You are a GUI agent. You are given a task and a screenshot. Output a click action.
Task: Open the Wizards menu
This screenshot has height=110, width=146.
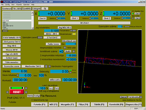pos(19,5)
